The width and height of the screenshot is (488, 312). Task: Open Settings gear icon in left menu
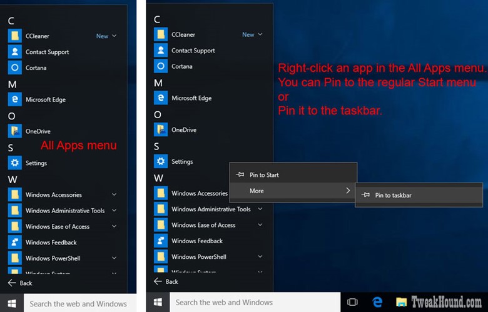(15, 163)
